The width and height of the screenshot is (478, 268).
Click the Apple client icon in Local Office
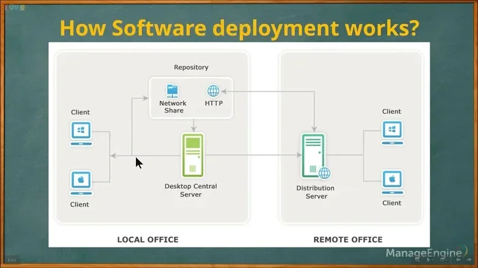[x=81, y=183]
